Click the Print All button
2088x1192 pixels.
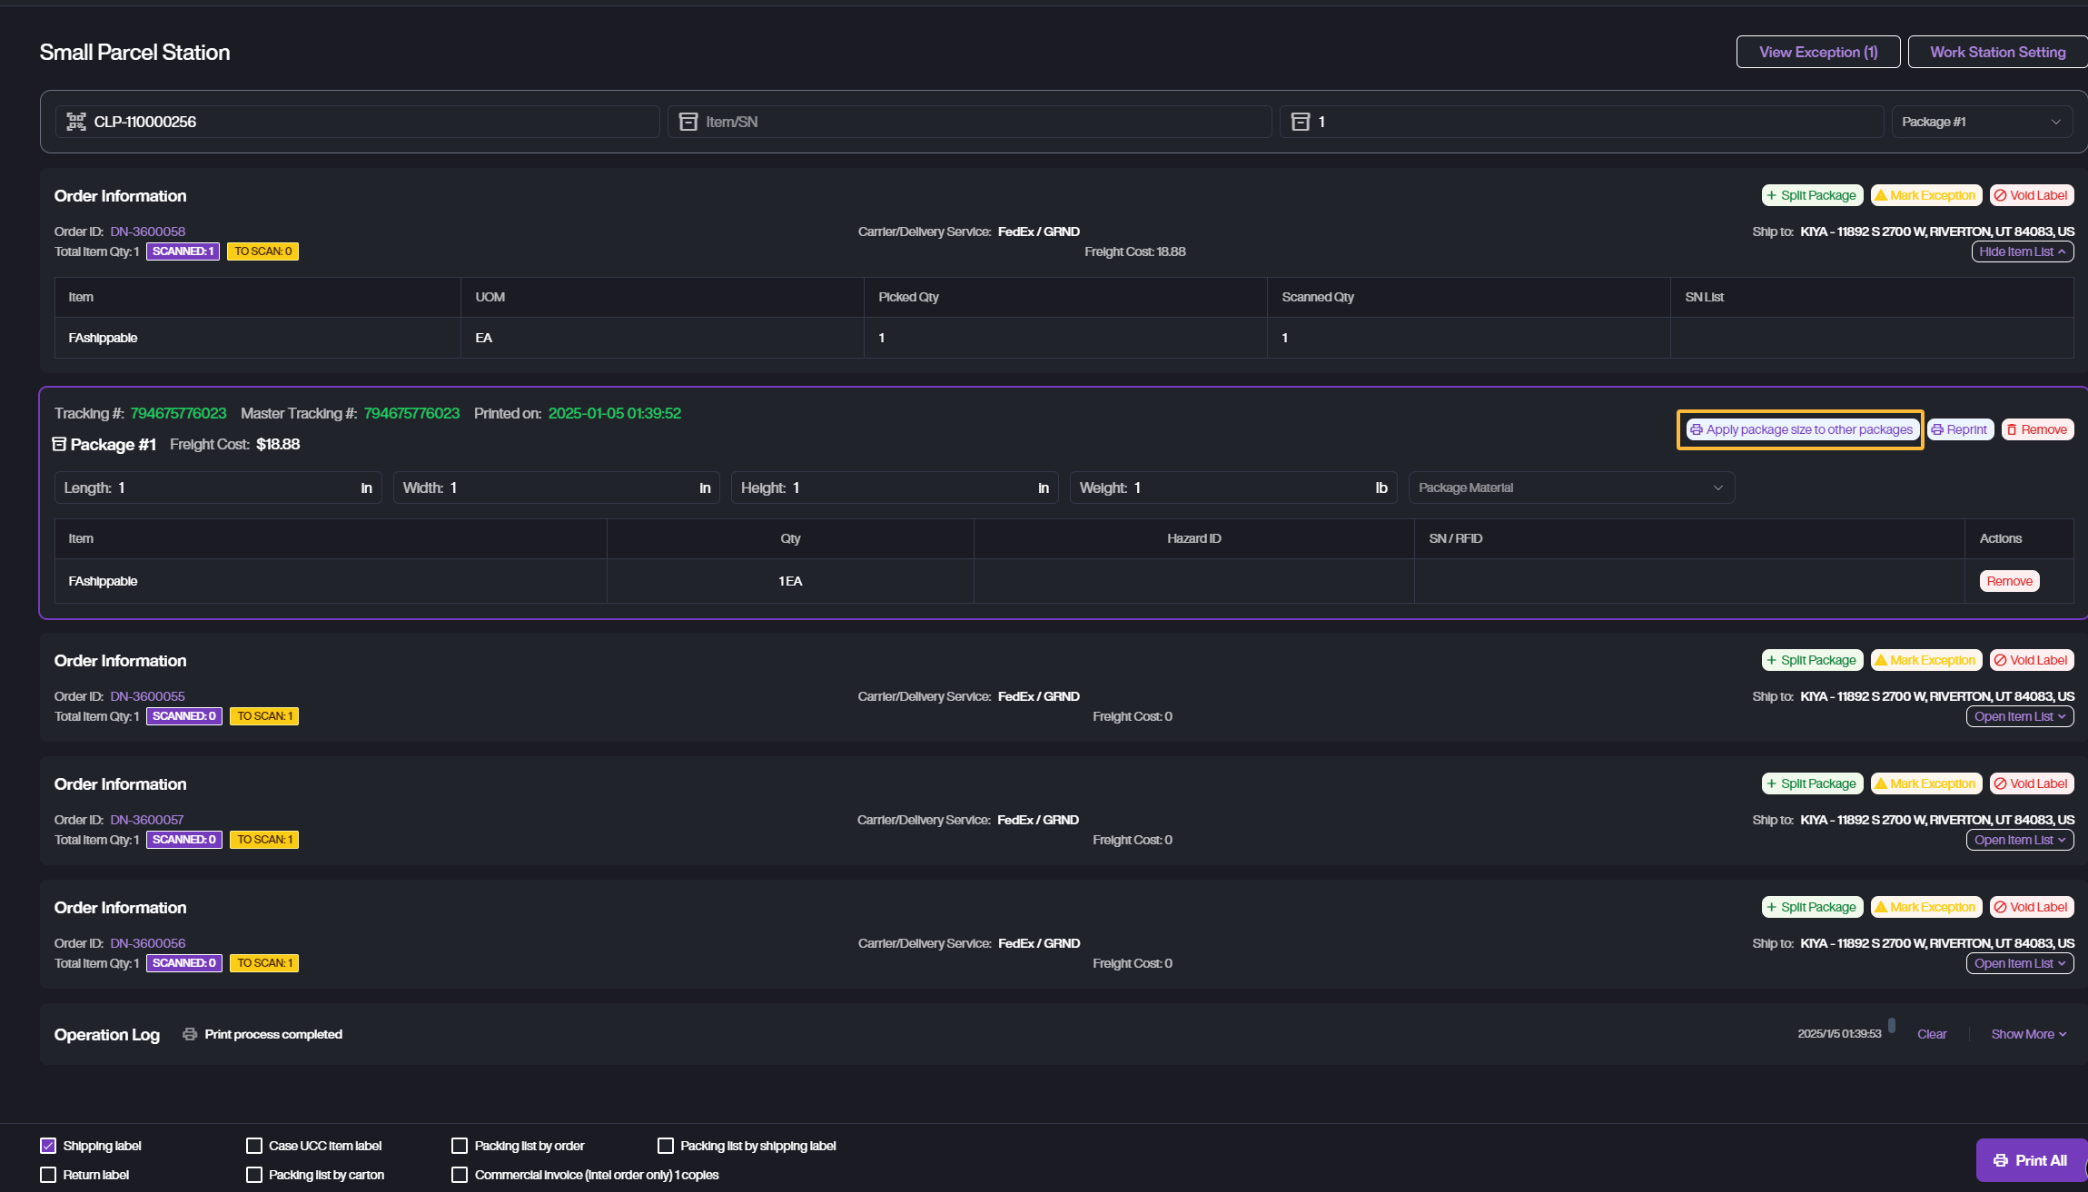pyautogui.click(x=2030, y=1160)
